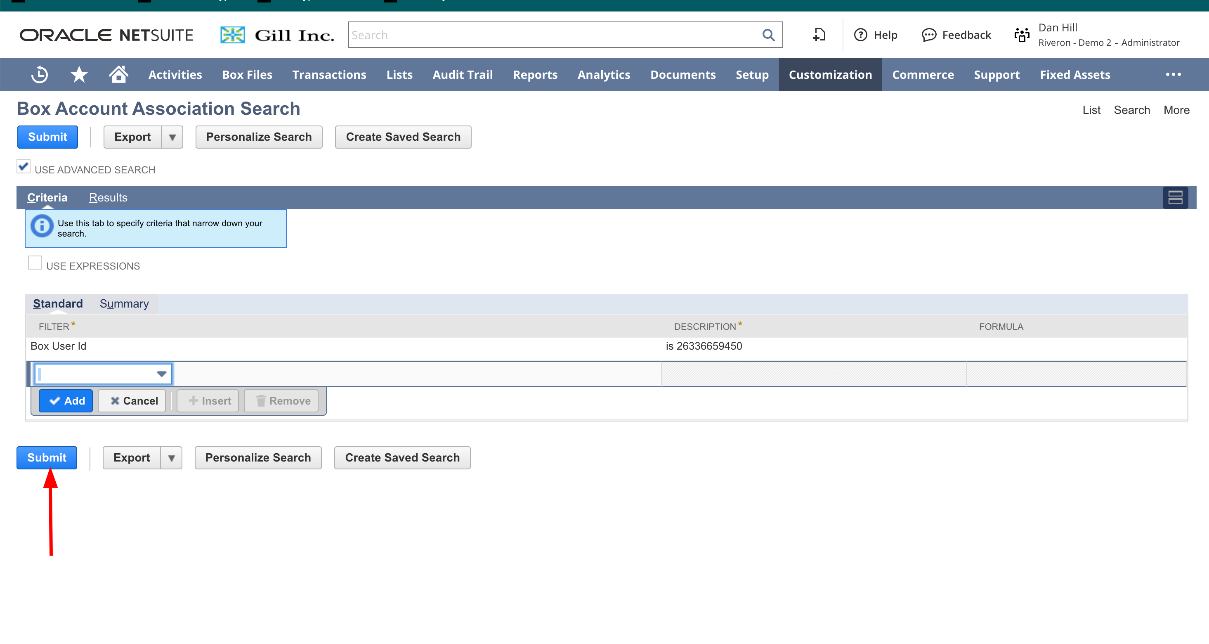The height and width of the screenshot is (644, 1209).
Task: Click the change roles icon by Dan Hill
Action: pyautogui.click(x=1022, y=35)
